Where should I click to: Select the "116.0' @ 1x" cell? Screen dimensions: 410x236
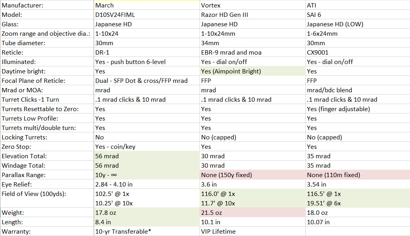253,194
